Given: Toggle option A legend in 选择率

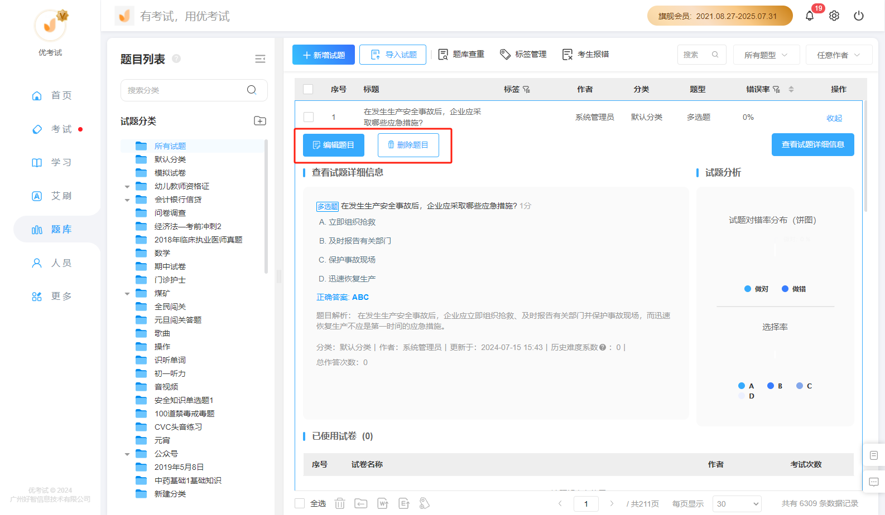Looking at the screenshot, I should [746, 386].
